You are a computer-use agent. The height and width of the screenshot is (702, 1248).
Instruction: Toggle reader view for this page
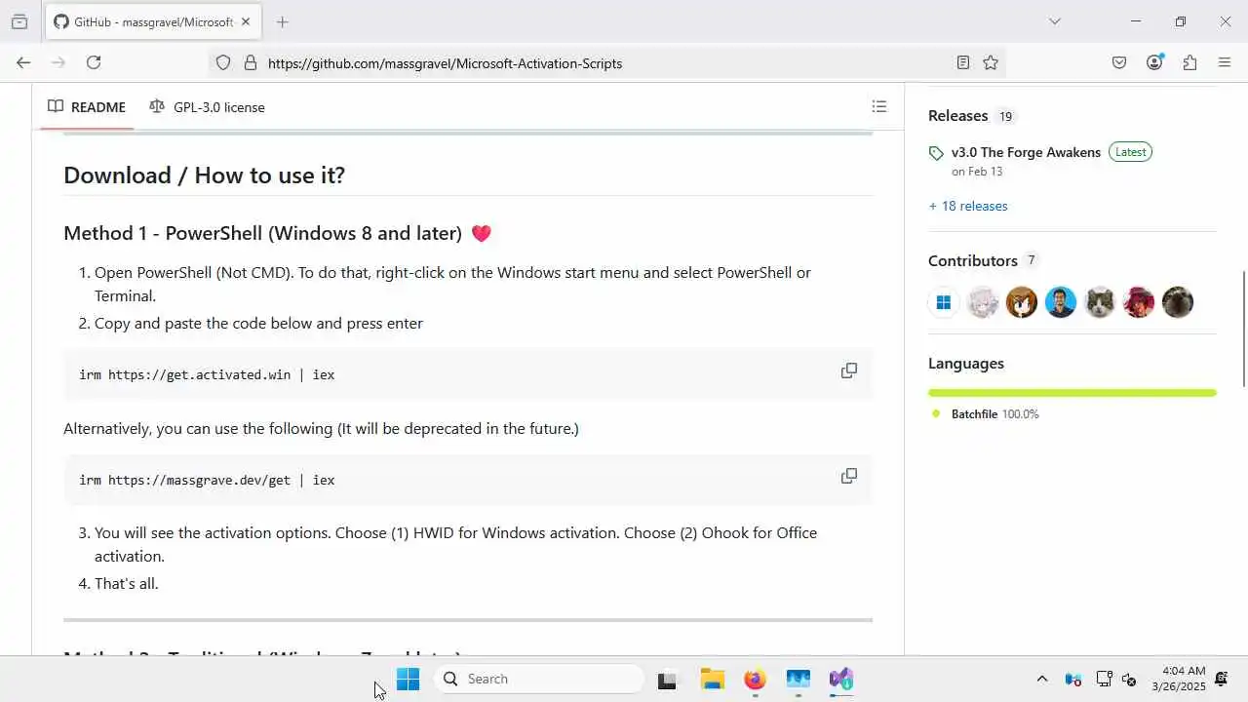(x=963, y=62)
